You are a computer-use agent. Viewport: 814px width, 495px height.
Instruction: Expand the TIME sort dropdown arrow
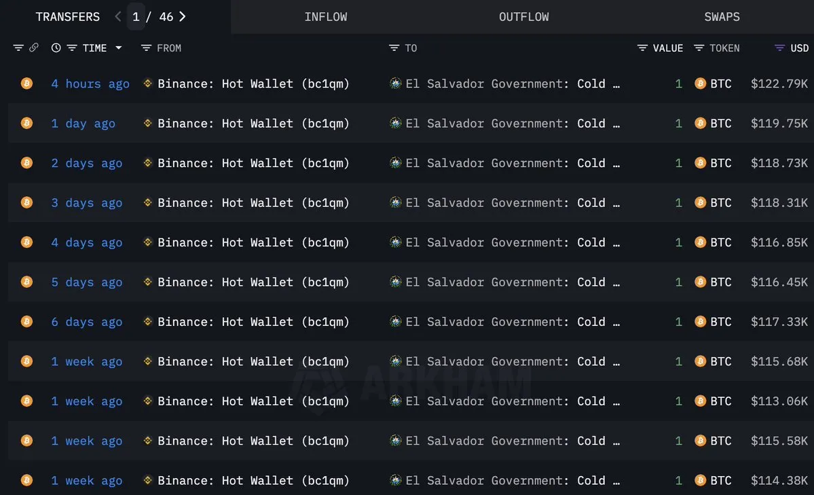pos(118,48)
